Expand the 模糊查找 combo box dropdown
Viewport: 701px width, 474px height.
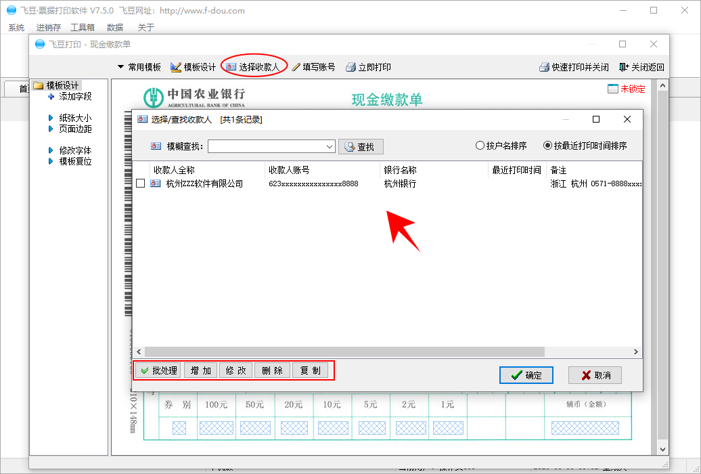tap(330, 146)
